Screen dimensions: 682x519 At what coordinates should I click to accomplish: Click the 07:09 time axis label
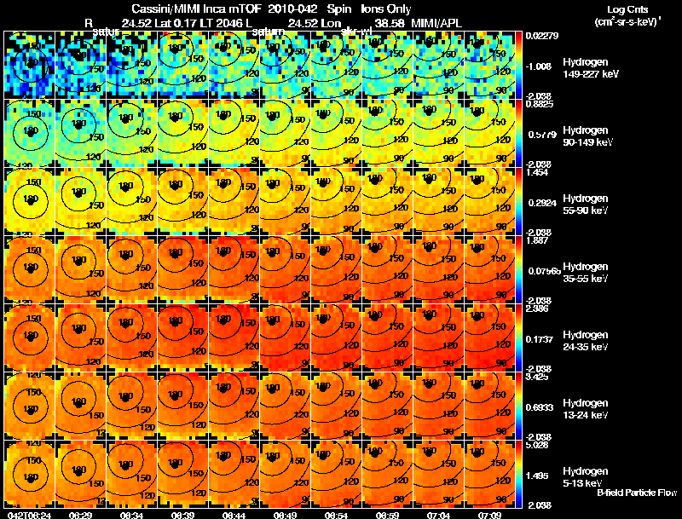(489, 515)
